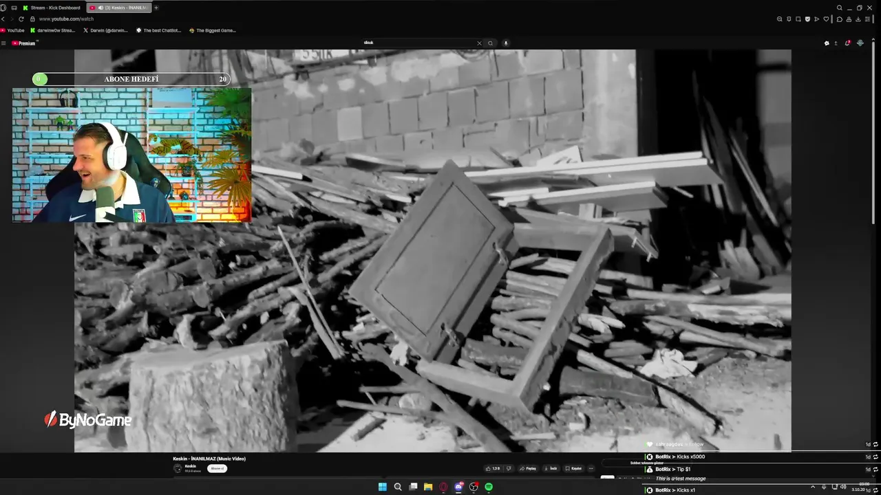Open the Keskin channel avatar
881x495 pixels.
(178, 468)
